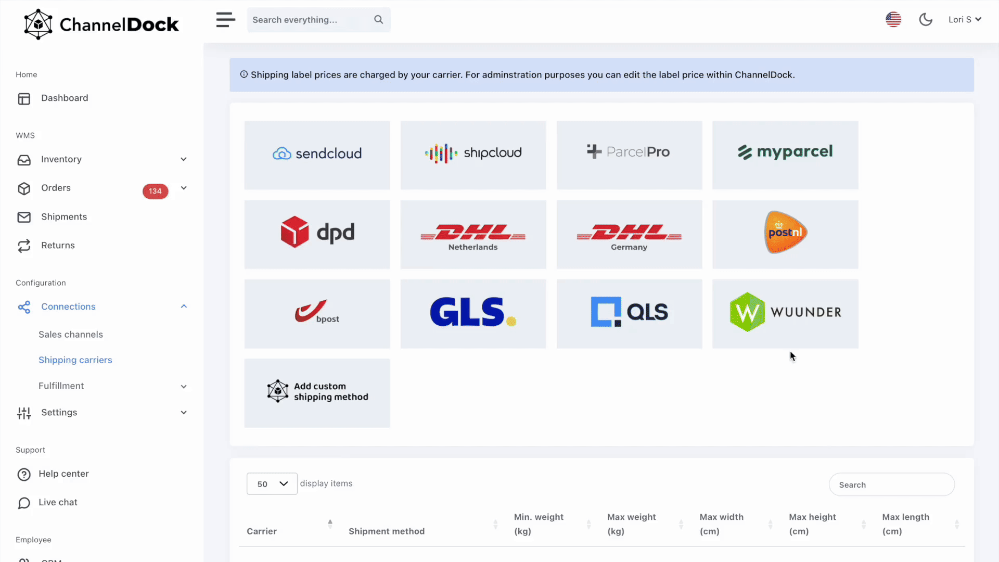Screen dimensions: 999x562
Task: Choose the bpost carrier tile
Action: click(317, 314)
